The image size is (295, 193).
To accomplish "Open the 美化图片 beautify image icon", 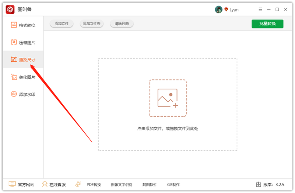I will click(14, 77).
